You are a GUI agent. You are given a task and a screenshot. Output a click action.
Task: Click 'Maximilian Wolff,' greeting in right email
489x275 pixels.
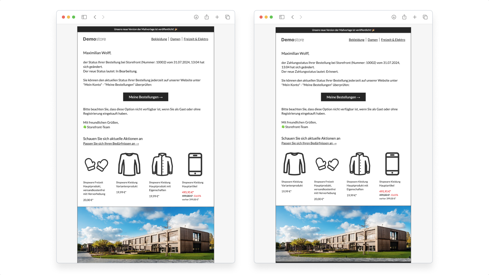click(x=295, y=53)
